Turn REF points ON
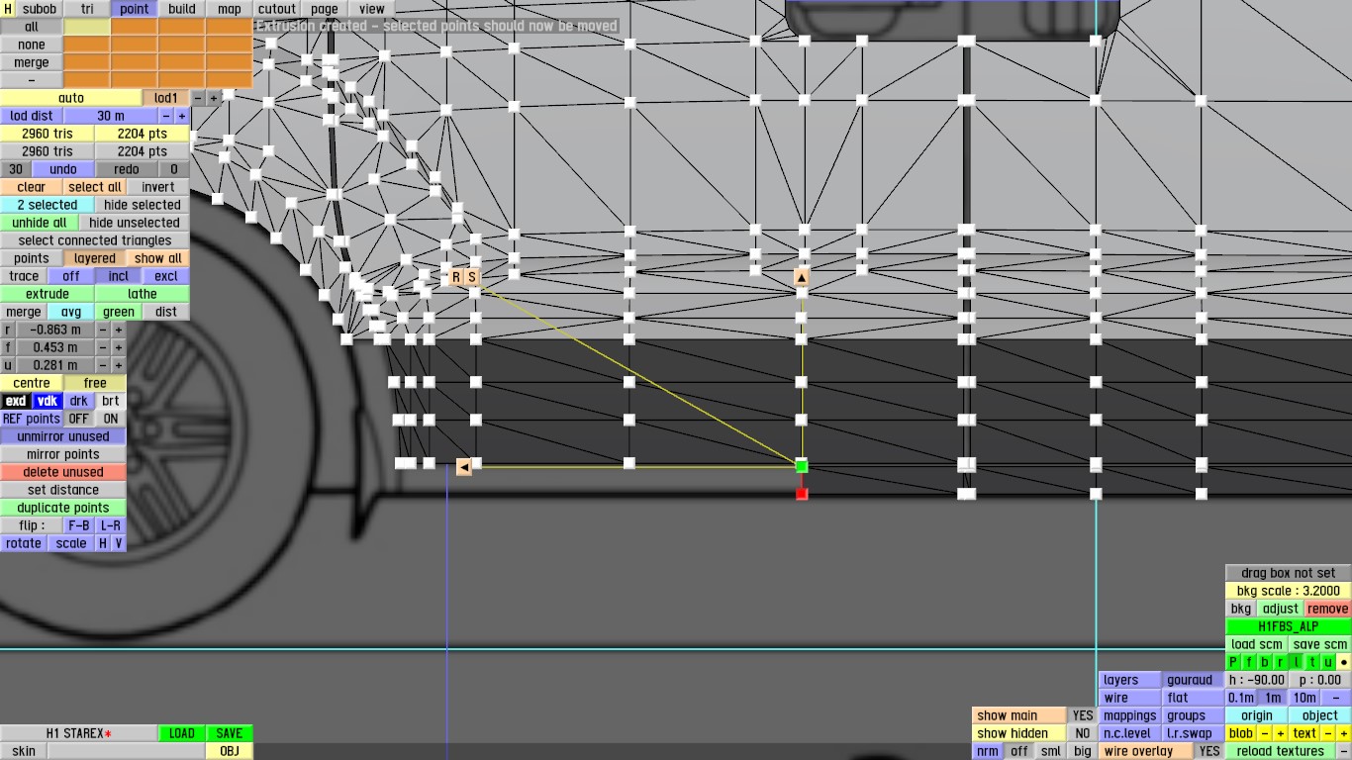Image resolution: width=1352 pixels, height=760 pixels. [111, 419]
